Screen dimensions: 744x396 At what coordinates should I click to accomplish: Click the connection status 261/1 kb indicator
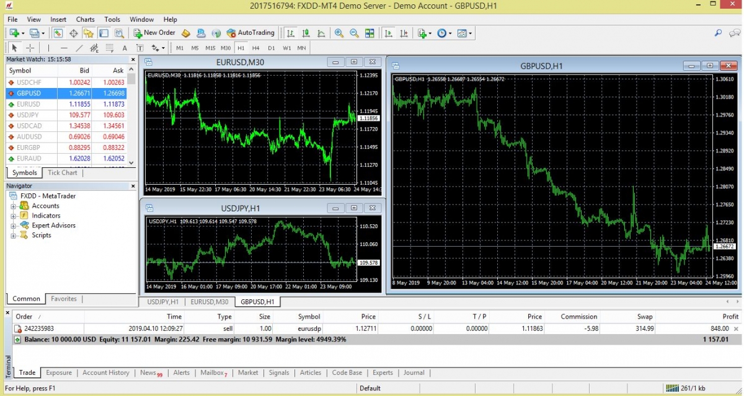pos(686,389)
